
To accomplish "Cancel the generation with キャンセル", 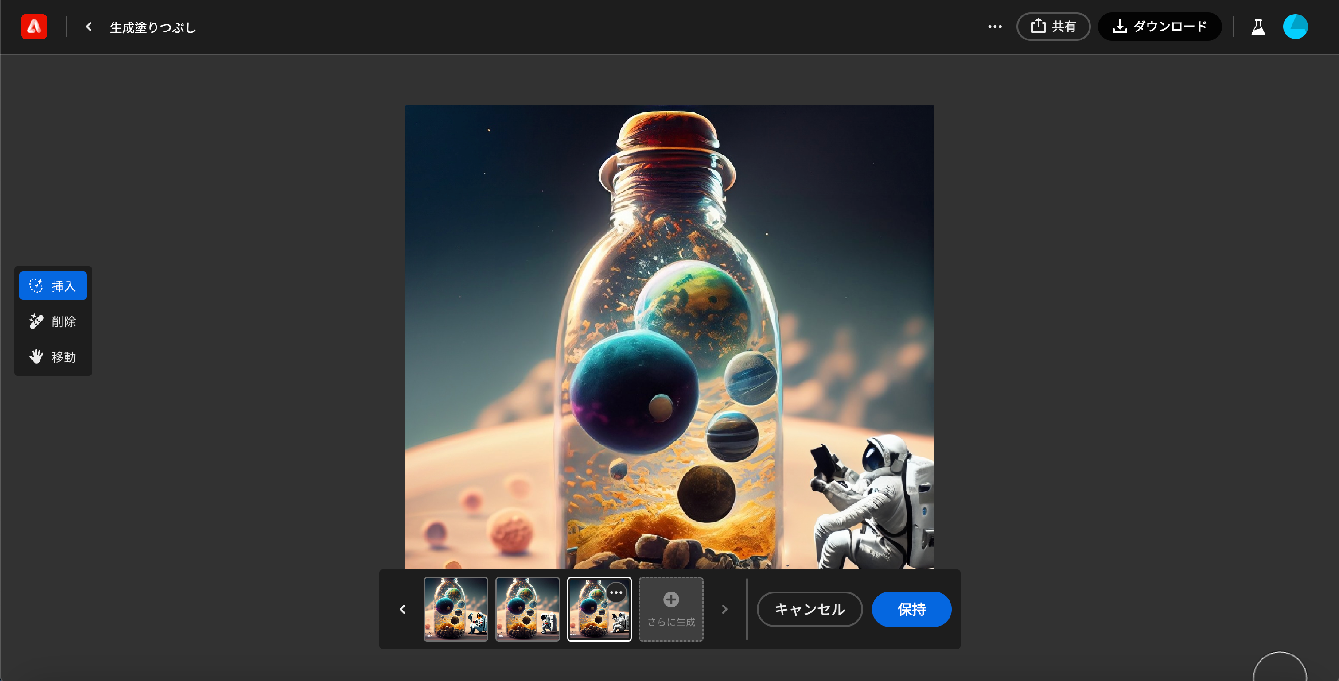I will [x=810, y=609].
